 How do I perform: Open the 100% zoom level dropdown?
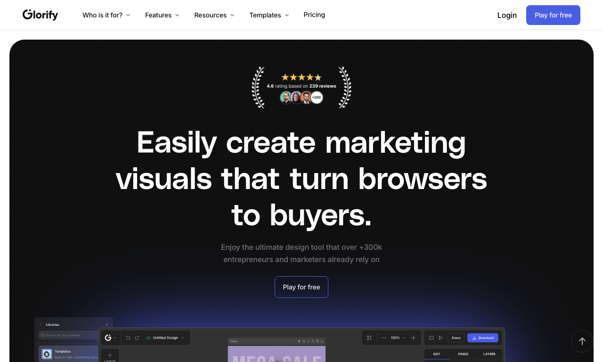click(x=398, y=337)
